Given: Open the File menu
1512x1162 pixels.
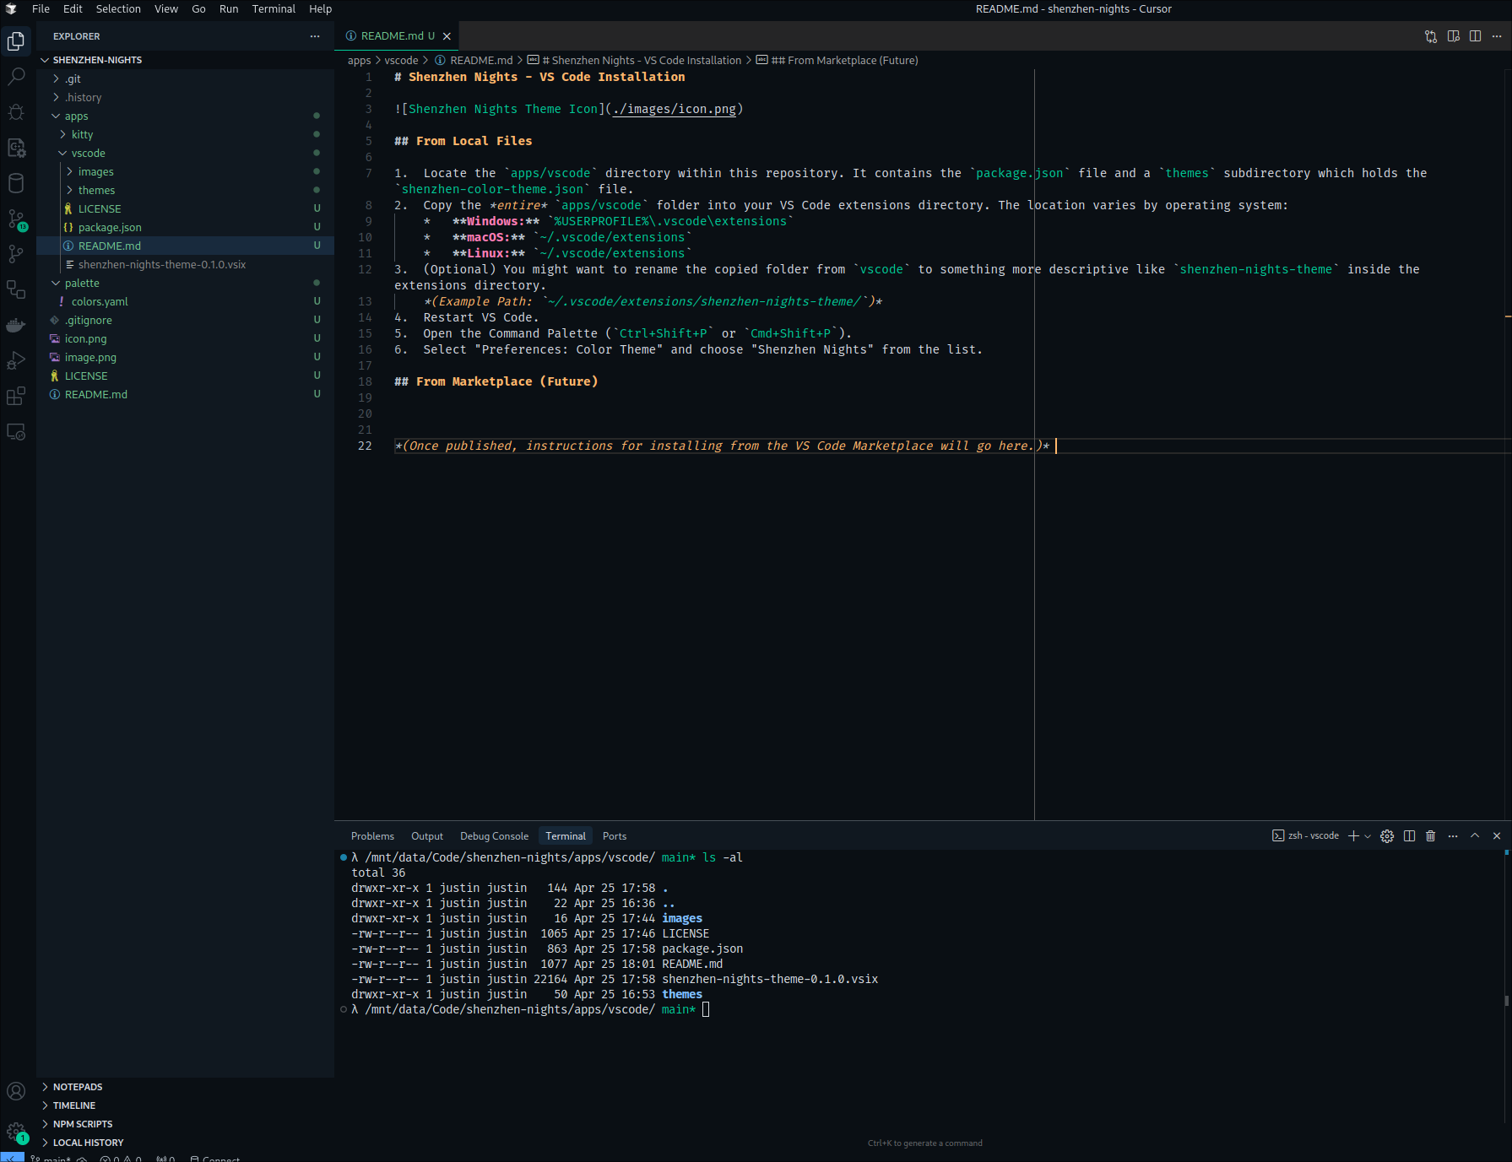Looking at the screenshot, I should coord(41,8).
